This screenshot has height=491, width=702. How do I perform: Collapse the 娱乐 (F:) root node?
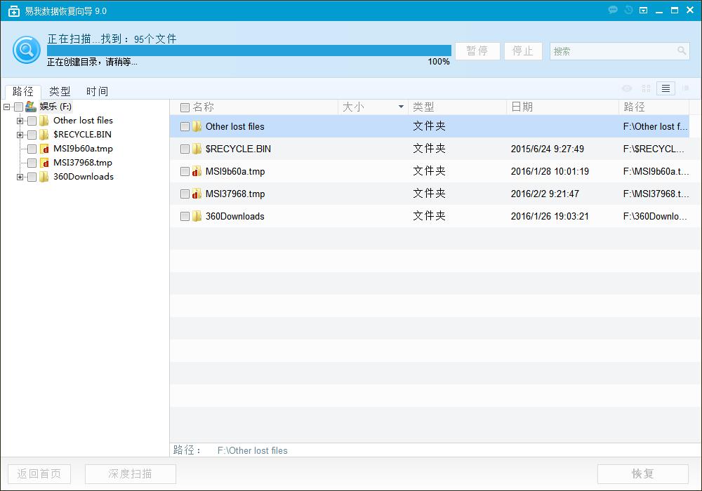click(6, 107)
